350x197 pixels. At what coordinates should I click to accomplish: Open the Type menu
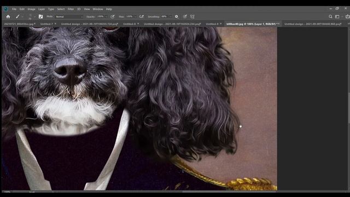tap(51, 9)
